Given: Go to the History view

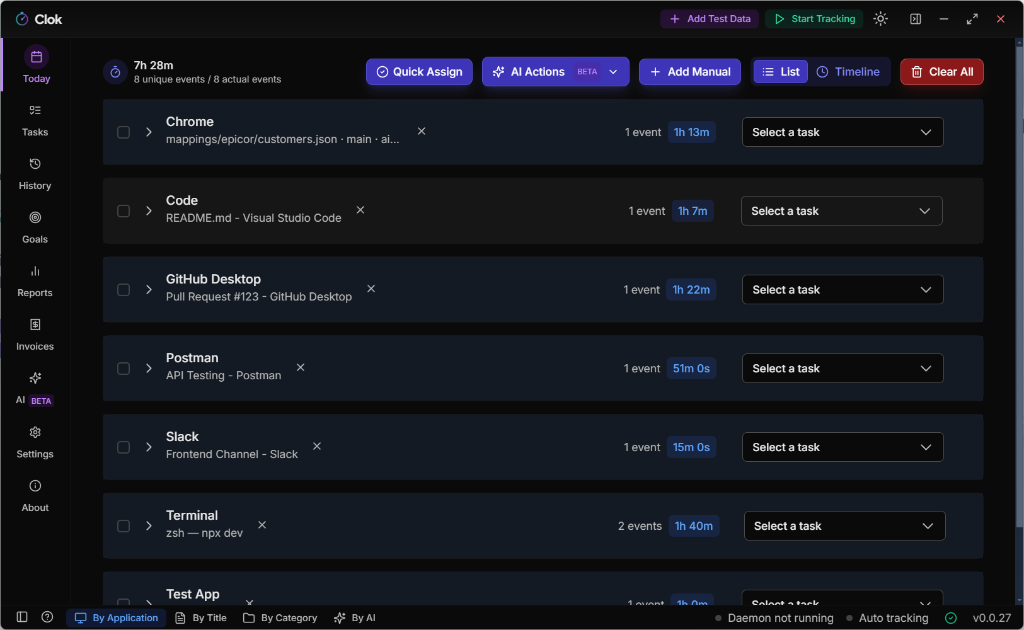Looking at the screenshot, I should pyautogui.click(x=35, y=174).
